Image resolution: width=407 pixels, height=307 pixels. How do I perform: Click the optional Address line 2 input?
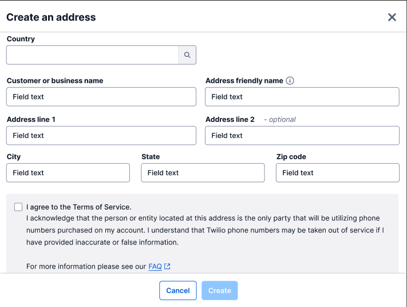(x=302, y=136)
